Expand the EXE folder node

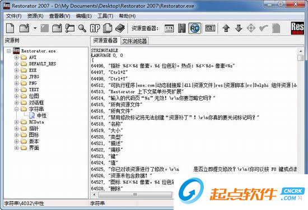tap(16, 70)
